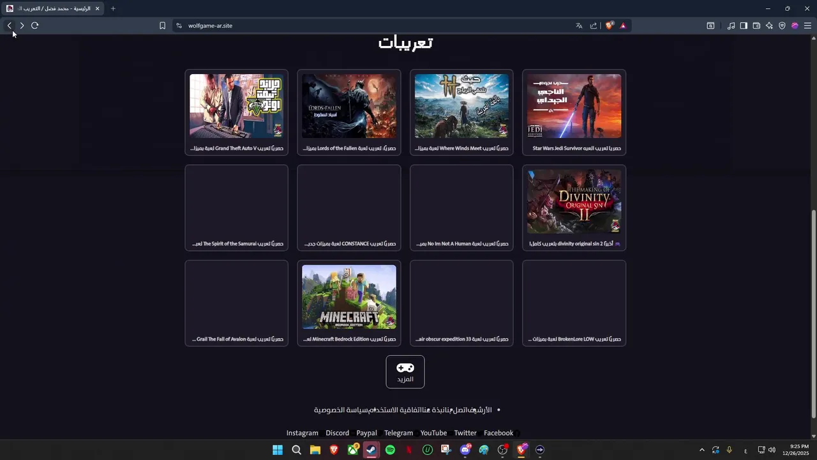Open the YouTube footer link
Viewport: 817px width, 460px height.
(x=433, y=433)
